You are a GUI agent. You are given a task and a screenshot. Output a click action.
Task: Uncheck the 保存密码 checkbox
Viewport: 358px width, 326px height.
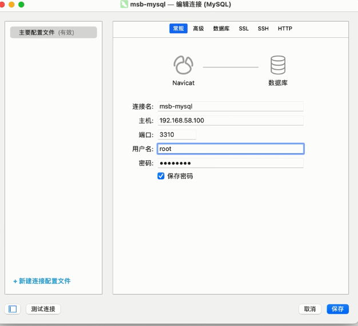(x=161, y=176)
